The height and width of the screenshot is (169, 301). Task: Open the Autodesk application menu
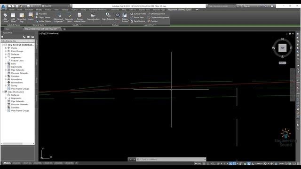tap(3, 8)
